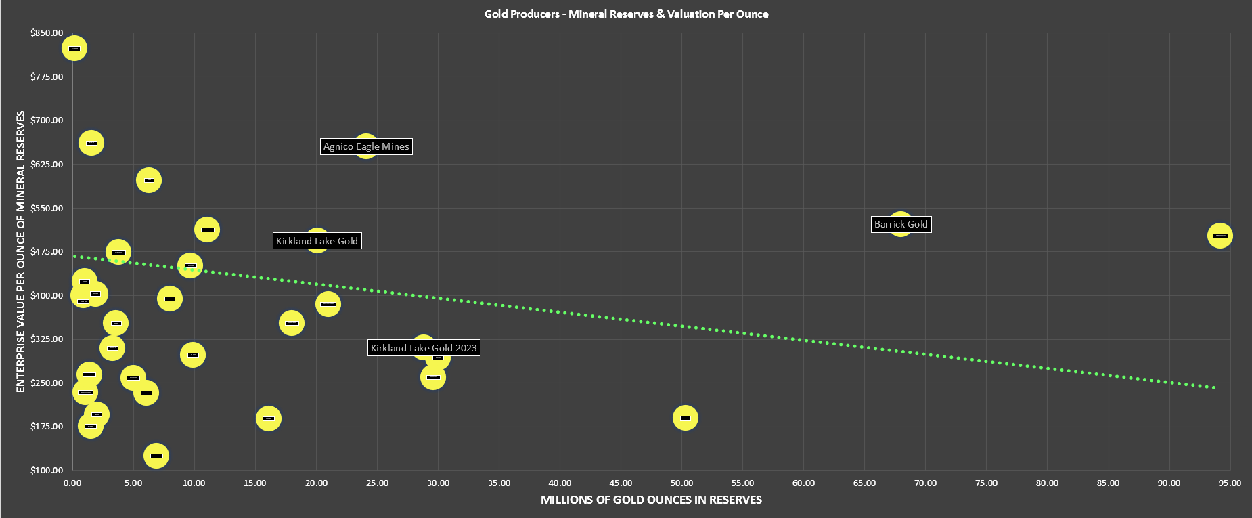Click the $625.00 y-axis tick label
Image resolution: width=1252 pixels, height=518 pixels.
[x=47, y=165]
